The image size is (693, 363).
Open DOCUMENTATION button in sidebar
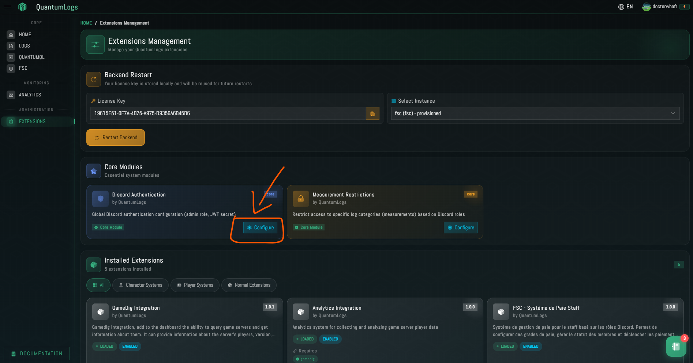pos(37,354)
